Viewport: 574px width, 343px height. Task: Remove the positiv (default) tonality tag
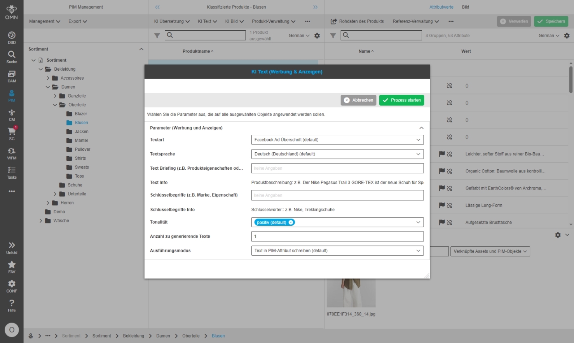[x=291, y=222]
